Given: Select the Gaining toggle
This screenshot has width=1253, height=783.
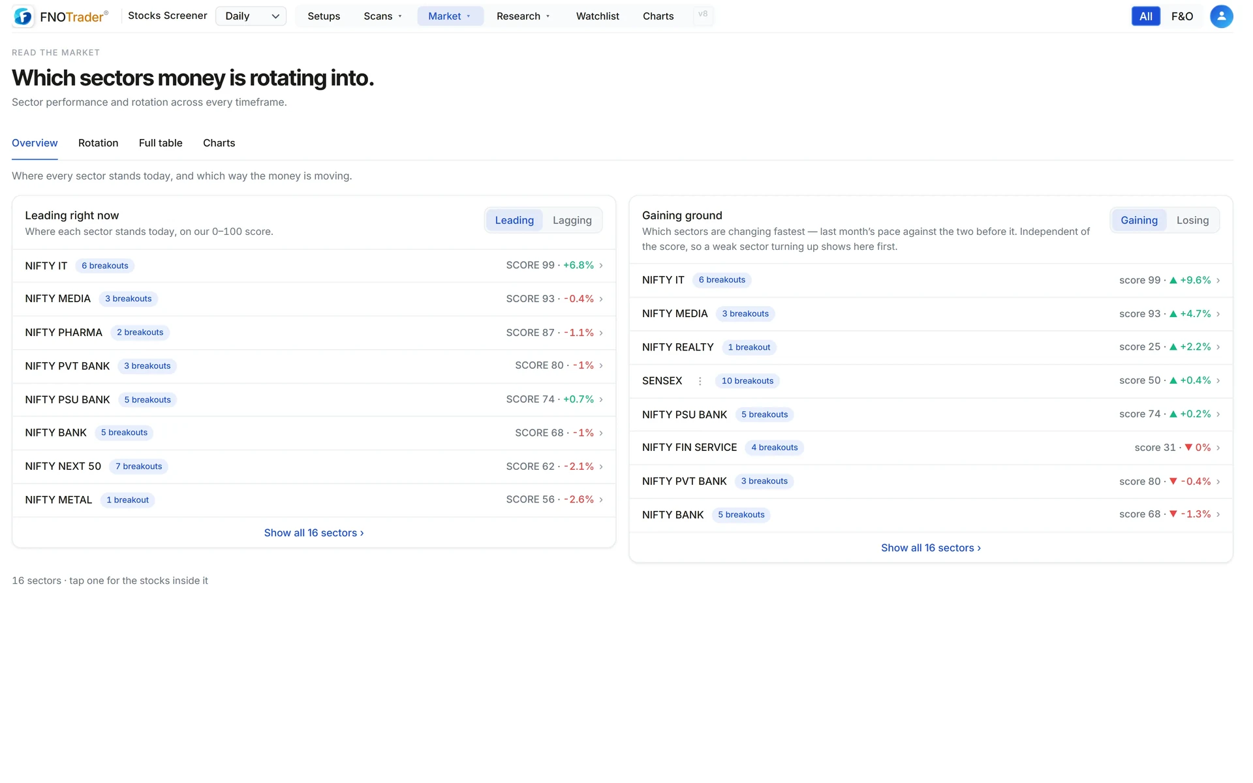Looking at the screenshot, I should tap(1139, 221).
